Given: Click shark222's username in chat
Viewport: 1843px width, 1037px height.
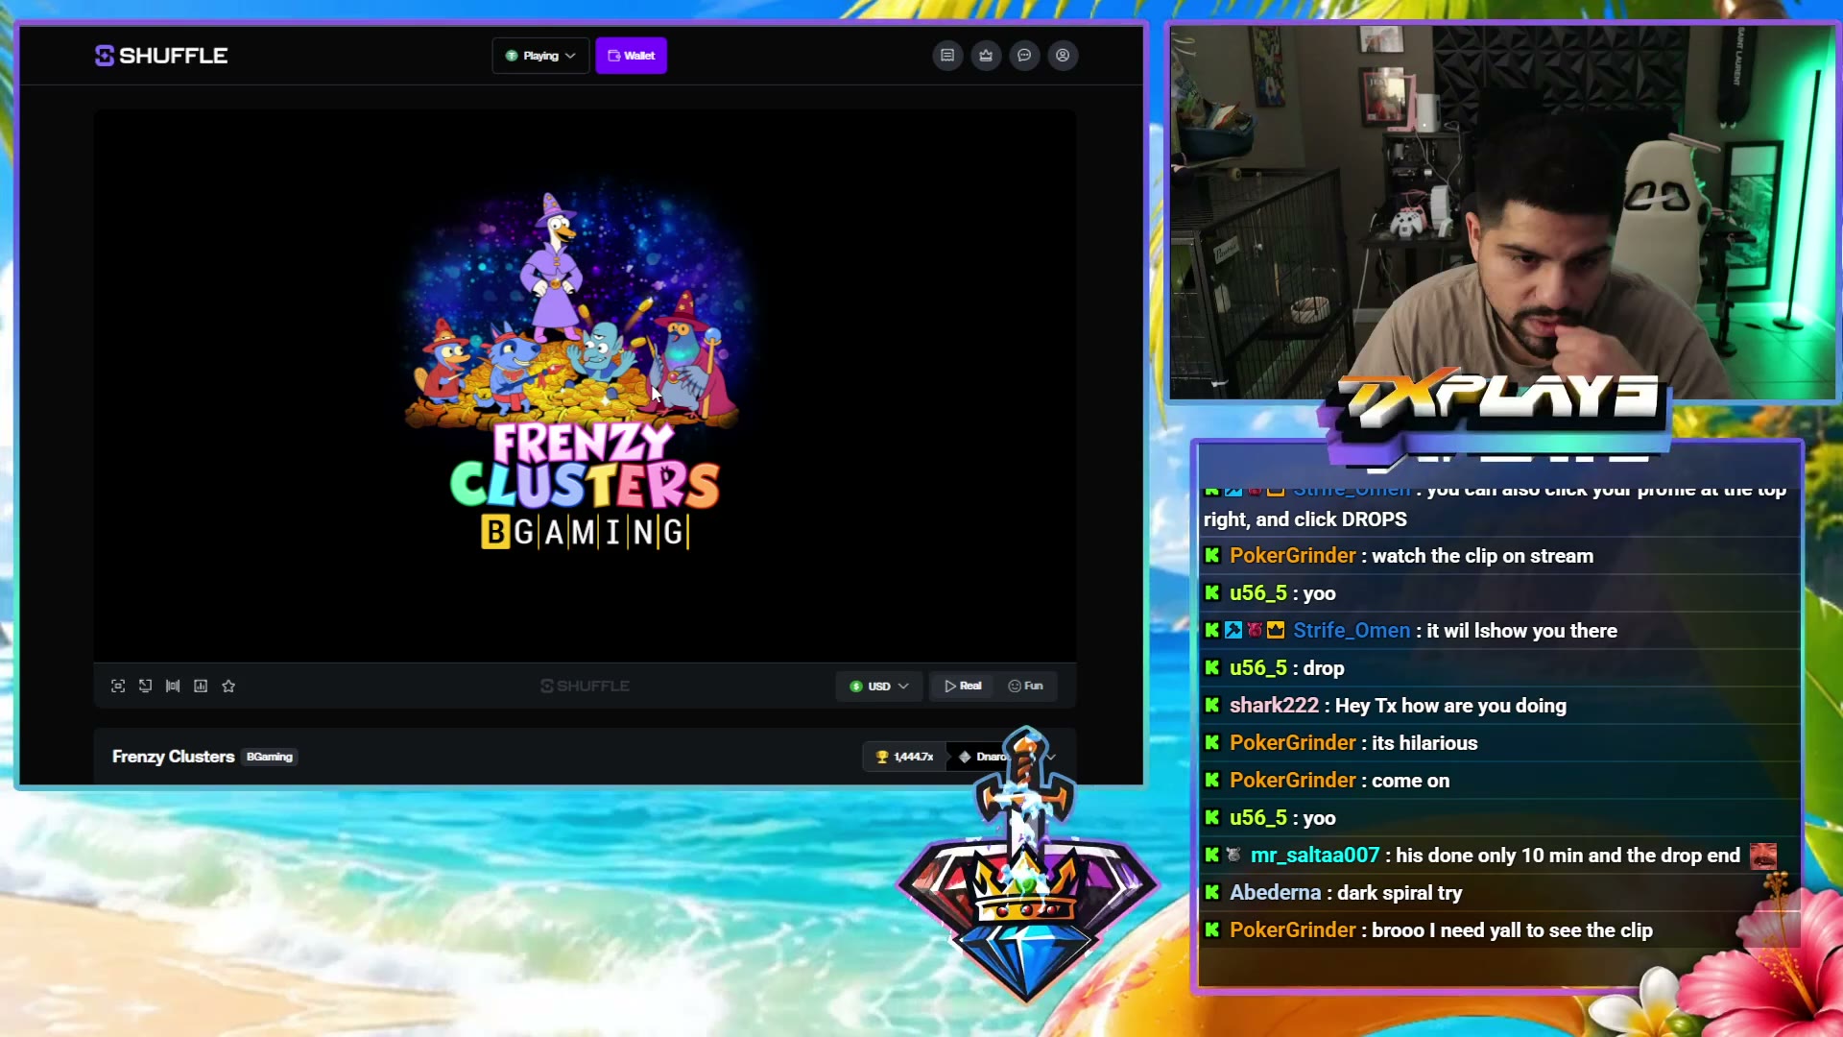Looking at the screenshot, I should pyautogui.click(x=1274, y=706).
